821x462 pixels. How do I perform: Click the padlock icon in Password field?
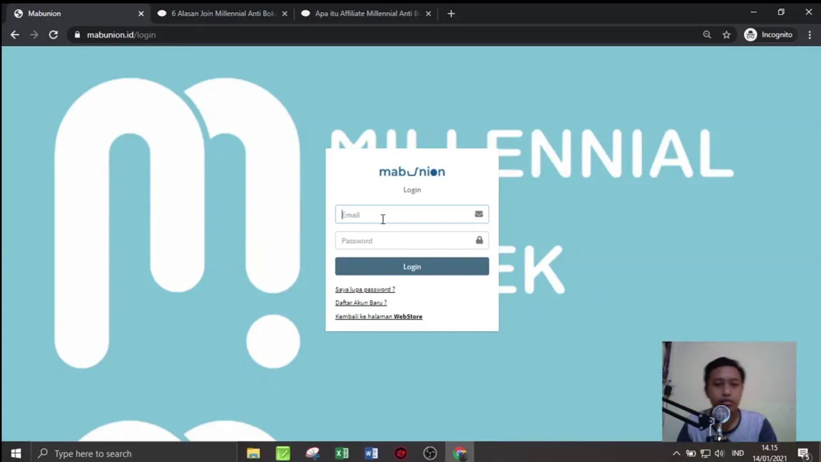pos(479,240)
